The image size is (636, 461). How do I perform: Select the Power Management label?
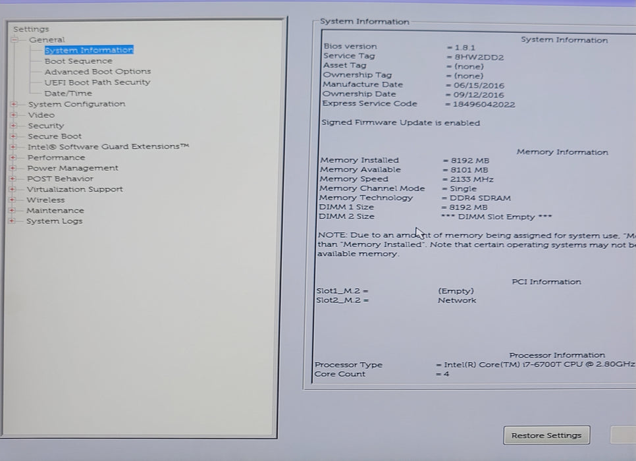(72, 168)
